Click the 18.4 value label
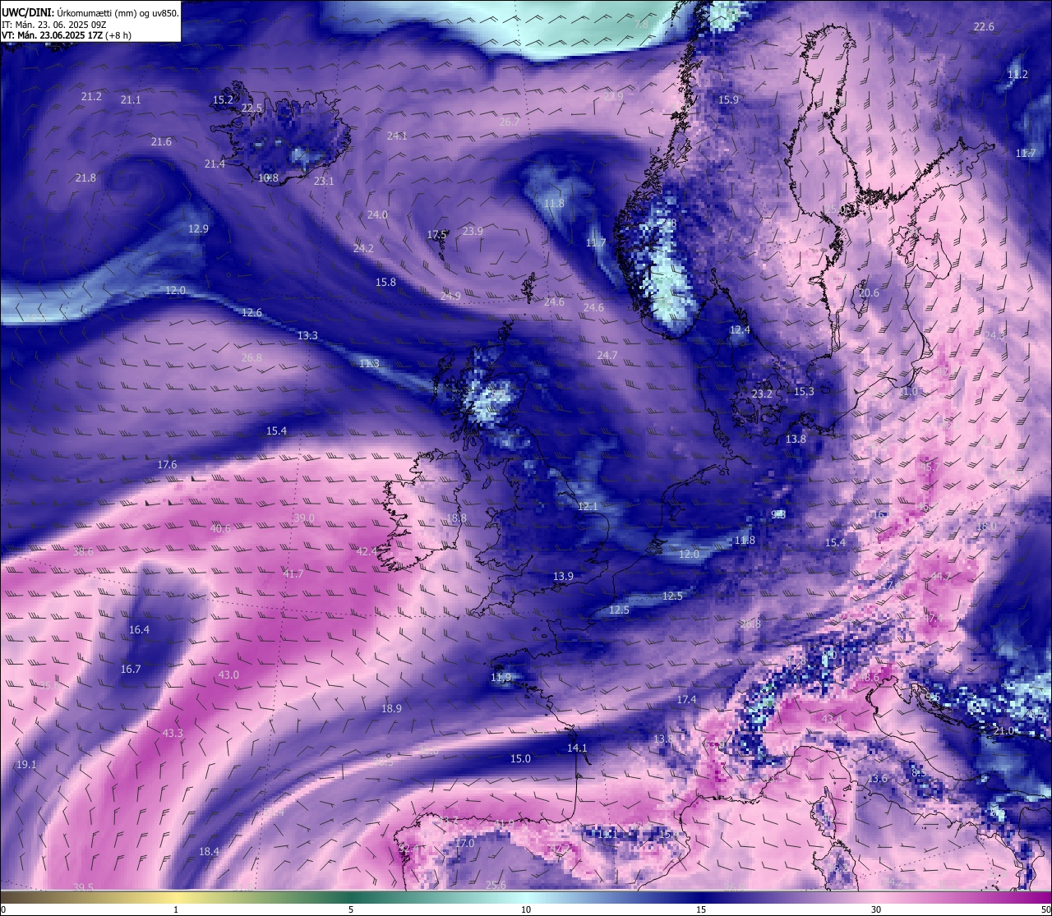The image size is (1052, 916). 209,852
